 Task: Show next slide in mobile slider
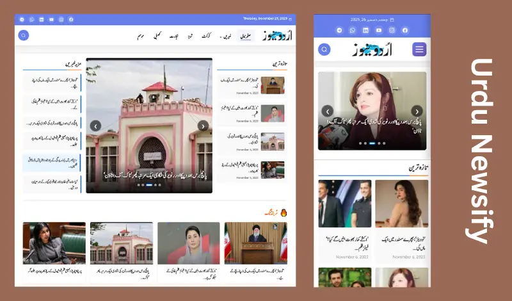(417, 111)
